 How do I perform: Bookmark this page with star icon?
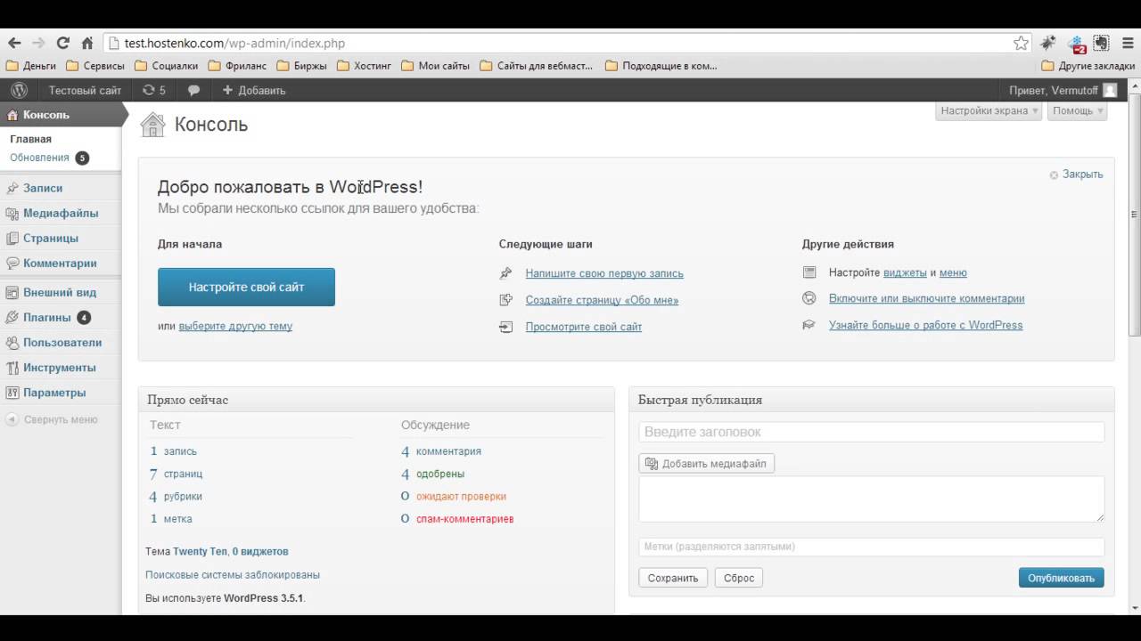point(1021,43)
